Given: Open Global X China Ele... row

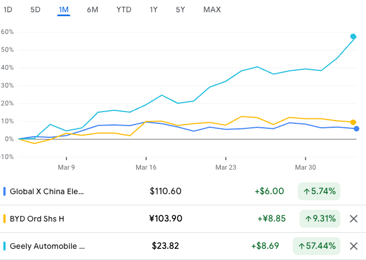Looking at the screenshot, I should [183, 191].
